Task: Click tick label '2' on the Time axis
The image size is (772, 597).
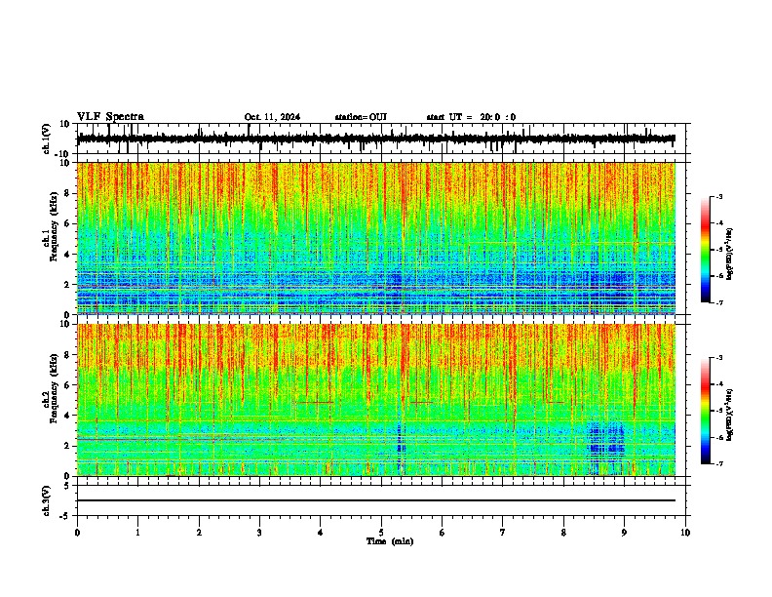Action: (199, 533)
